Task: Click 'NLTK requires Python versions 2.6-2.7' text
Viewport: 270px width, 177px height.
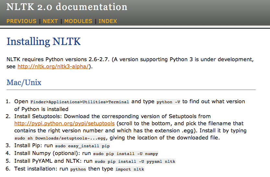Action: [x=58, y=60]
